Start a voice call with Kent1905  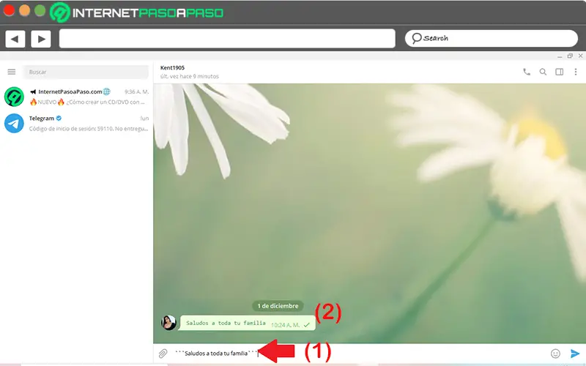(x=527, y=72)
